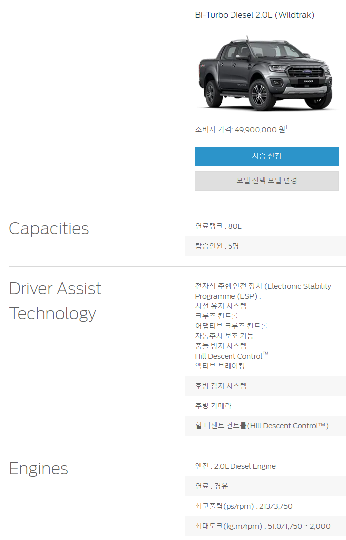
Task: Click the 소비자 가격 49,900,000 원 text
Action: click(x=240, y=130)
